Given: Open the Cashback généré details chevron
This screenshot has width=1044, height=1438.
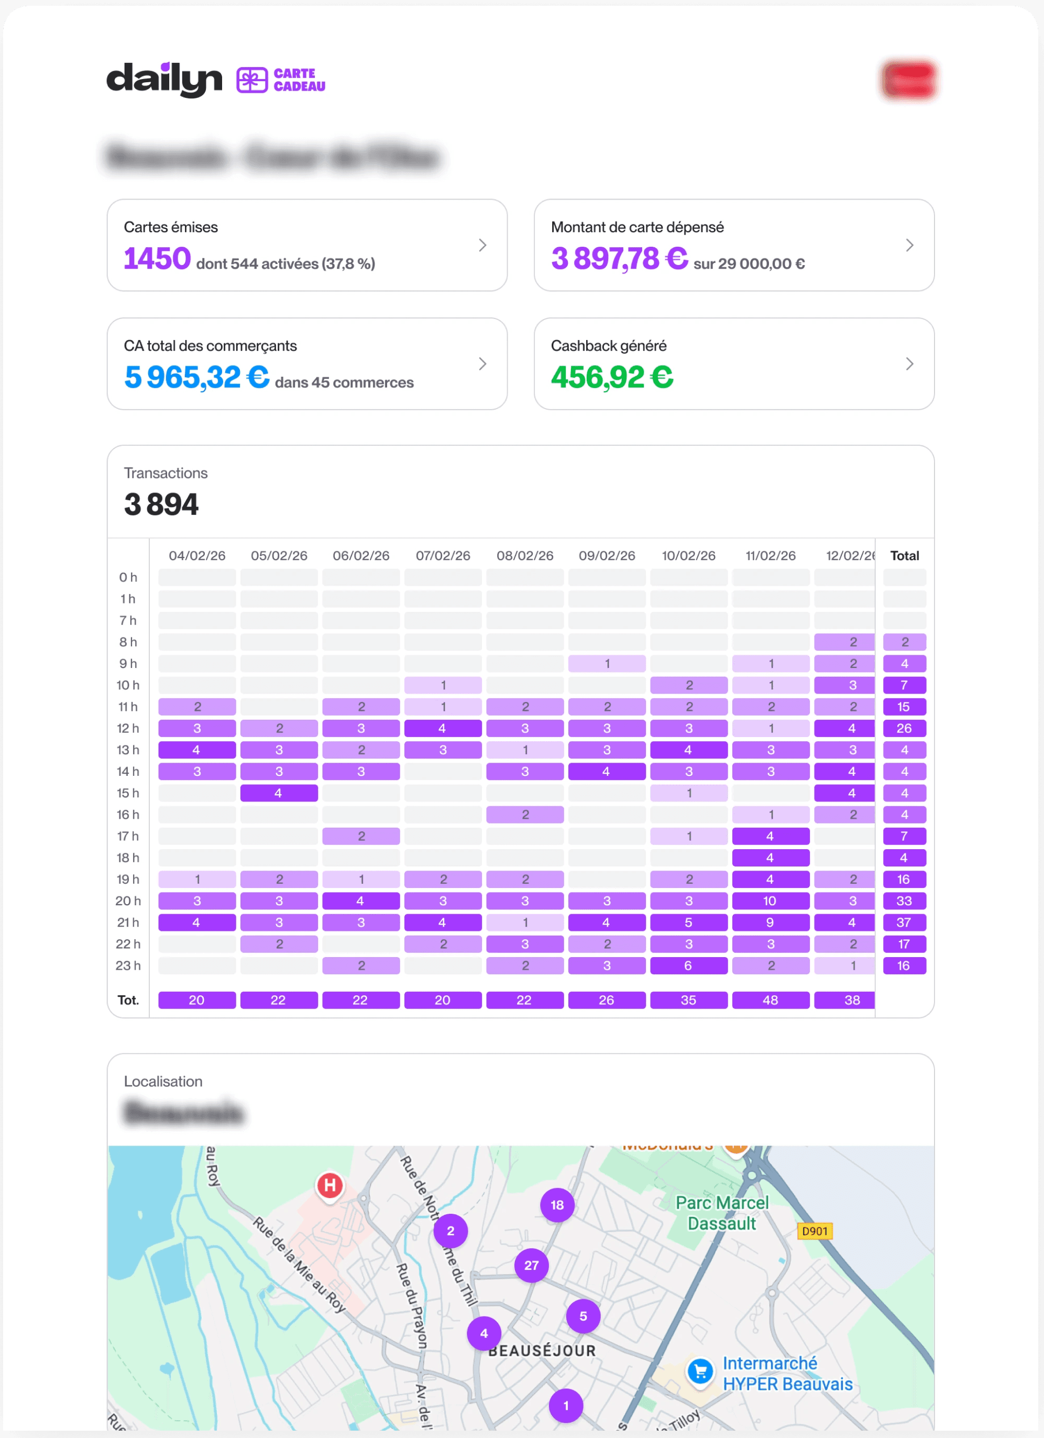Looking at the screenshot, I should [x=909, y=364].
